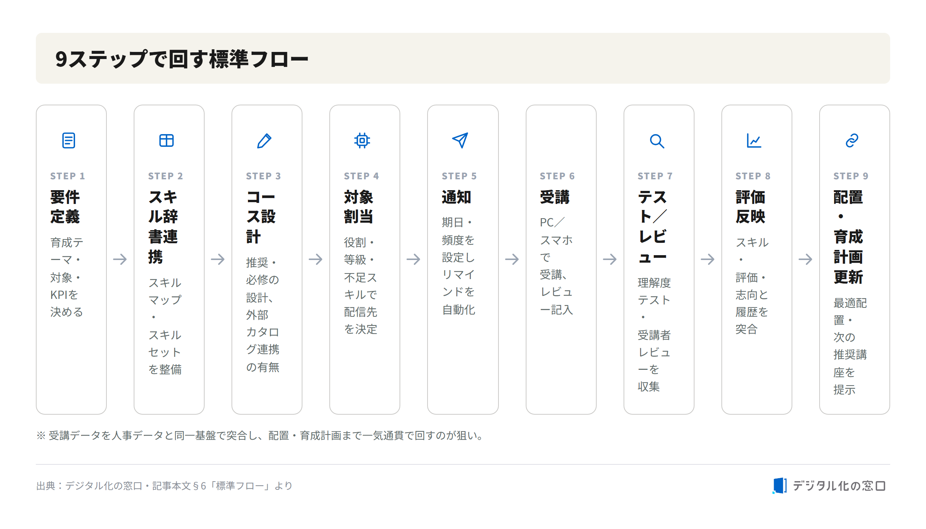926x529 pixels.
Task: Click the PC／スマホで受講 description
Action: pos(556,266)
